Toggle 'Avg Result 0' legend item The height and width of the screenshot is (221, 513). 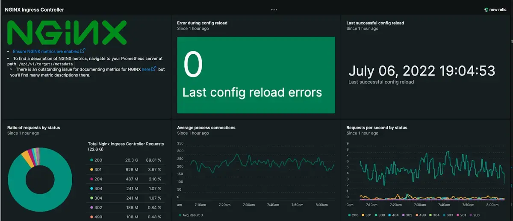click(x=191, y=215)
